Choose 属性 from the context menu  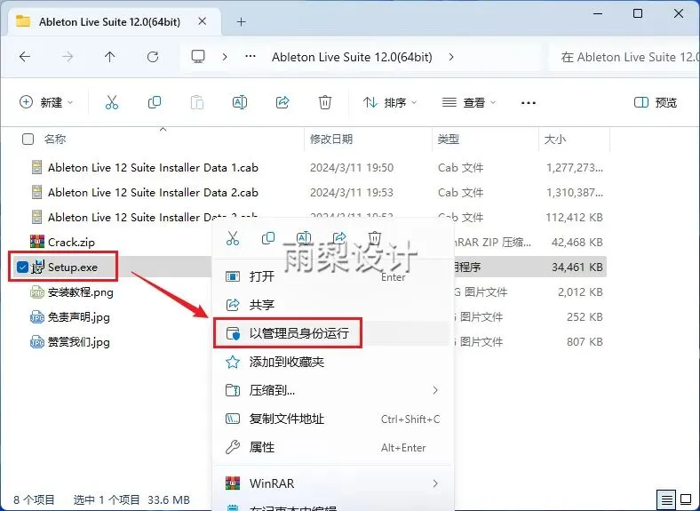332,447
